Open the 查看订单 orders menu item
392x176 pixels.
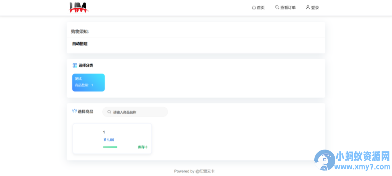click(285, 7)
